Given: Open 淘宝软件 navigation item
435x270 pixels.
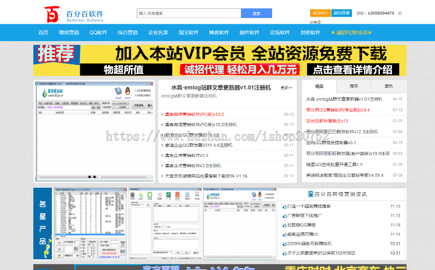Looking at the screenshot, I should tap(188, 32).
